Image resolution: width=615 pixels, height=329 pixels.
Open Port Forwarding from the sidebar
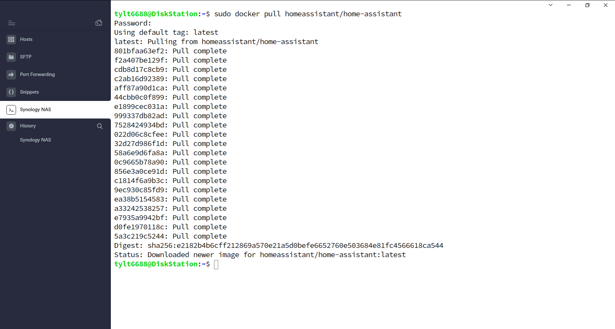(37, 74)
